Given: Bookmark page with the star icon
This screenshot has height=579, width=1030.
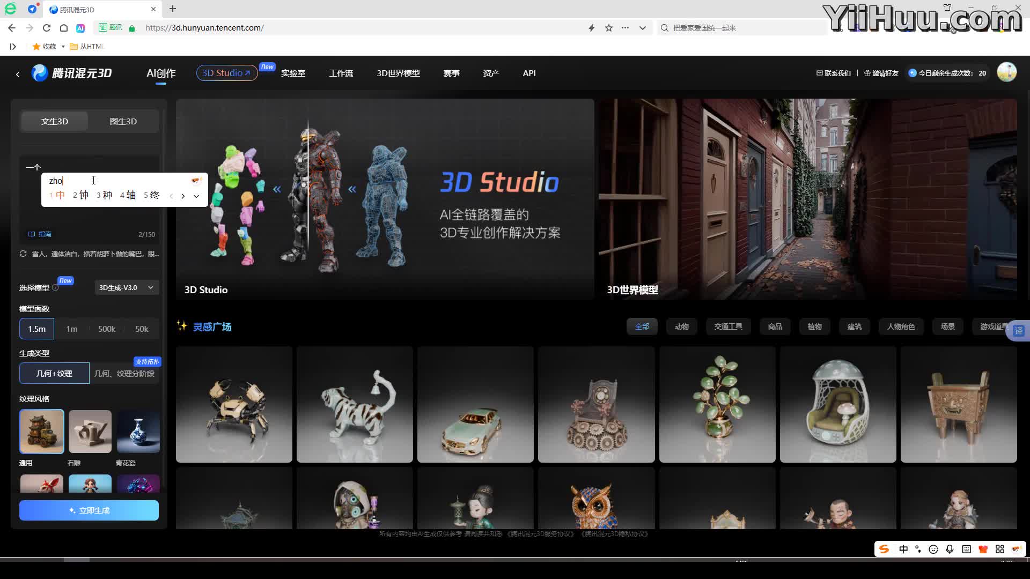Looking at the screenshot, I should point(608,28).
